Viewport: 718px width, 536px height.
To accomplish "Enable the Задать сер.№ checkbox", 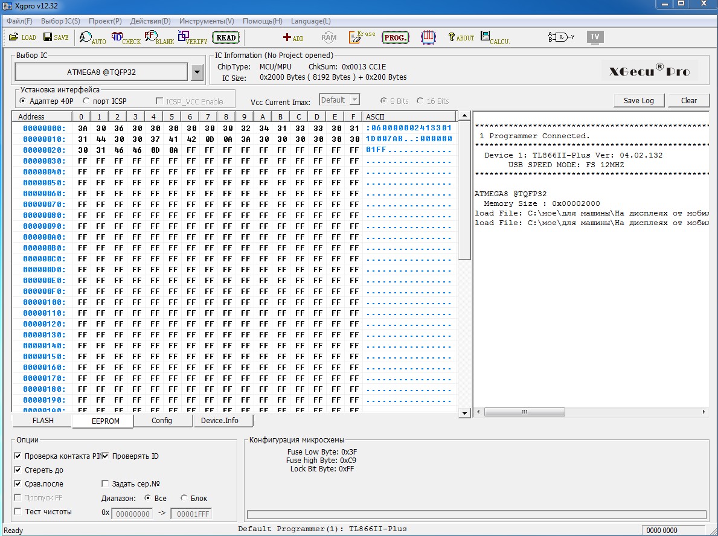I will pos(105,484).
